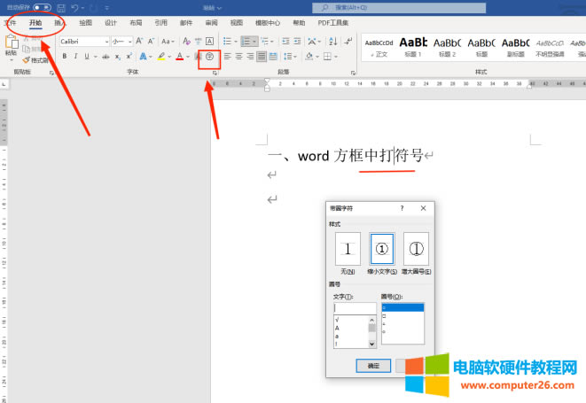586x403 pixels.
Task: Click the text highlight color pen icon
Action: (162, 57)
